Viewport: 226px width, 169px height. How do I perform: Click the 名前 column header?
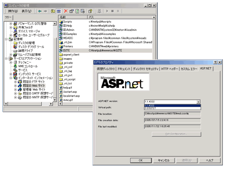tap(73, 17)
